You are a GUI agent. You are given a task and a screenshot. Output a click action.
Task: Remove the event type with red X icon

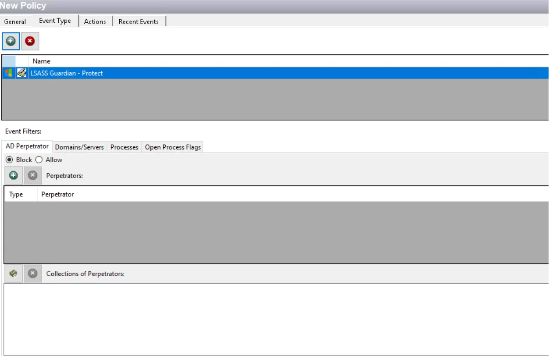click(x=30, y=41)
